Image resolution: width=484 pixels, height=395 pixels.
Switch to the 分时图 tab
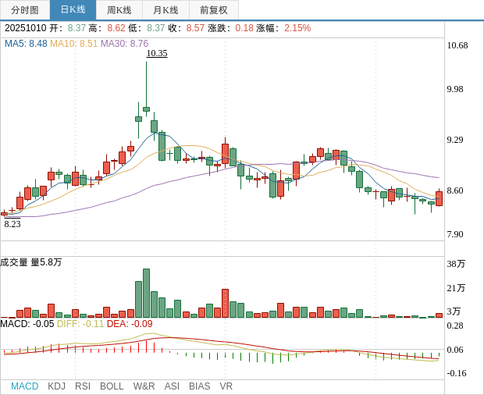25,10
